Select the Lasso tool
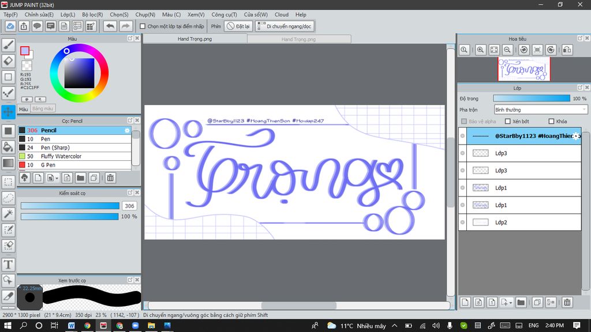The width and height of the screenshot is (591, 332). click(x=8, y=198)
